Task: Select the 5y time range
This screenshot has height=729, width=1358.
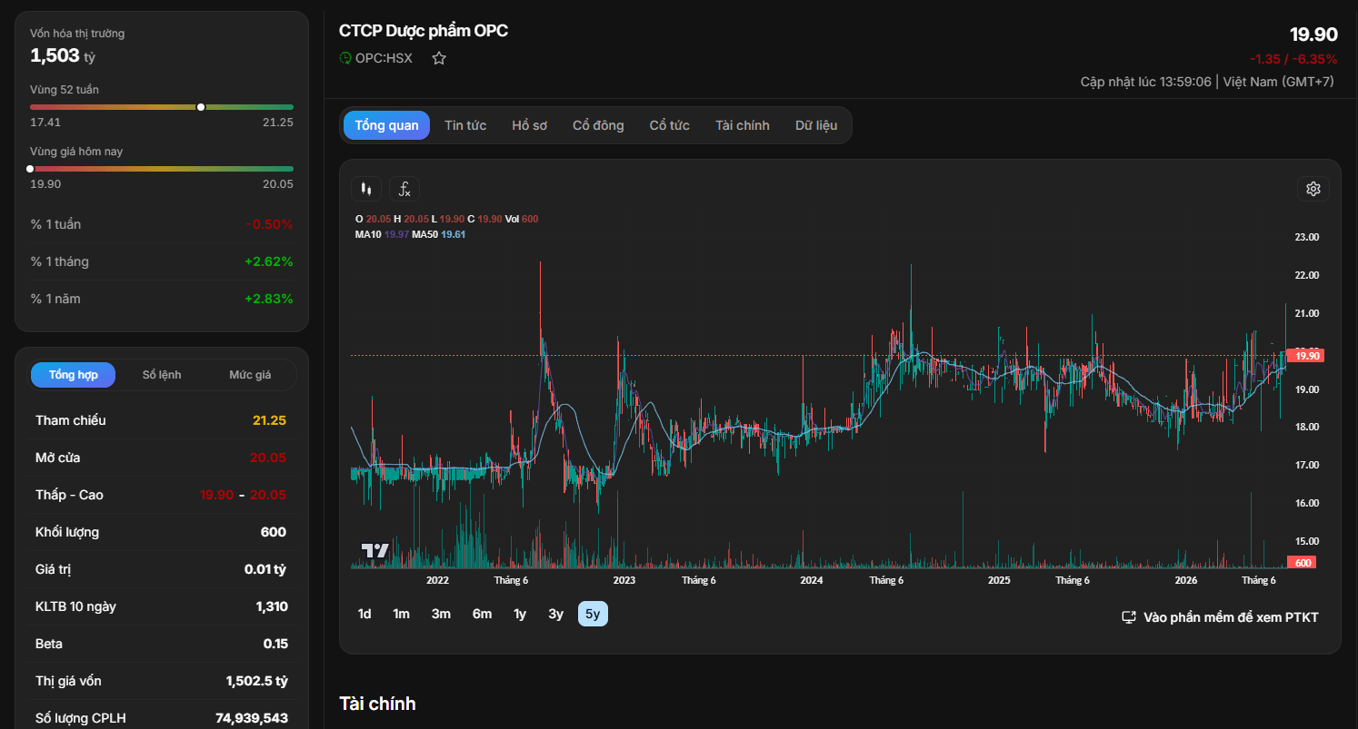Action: 593,614
